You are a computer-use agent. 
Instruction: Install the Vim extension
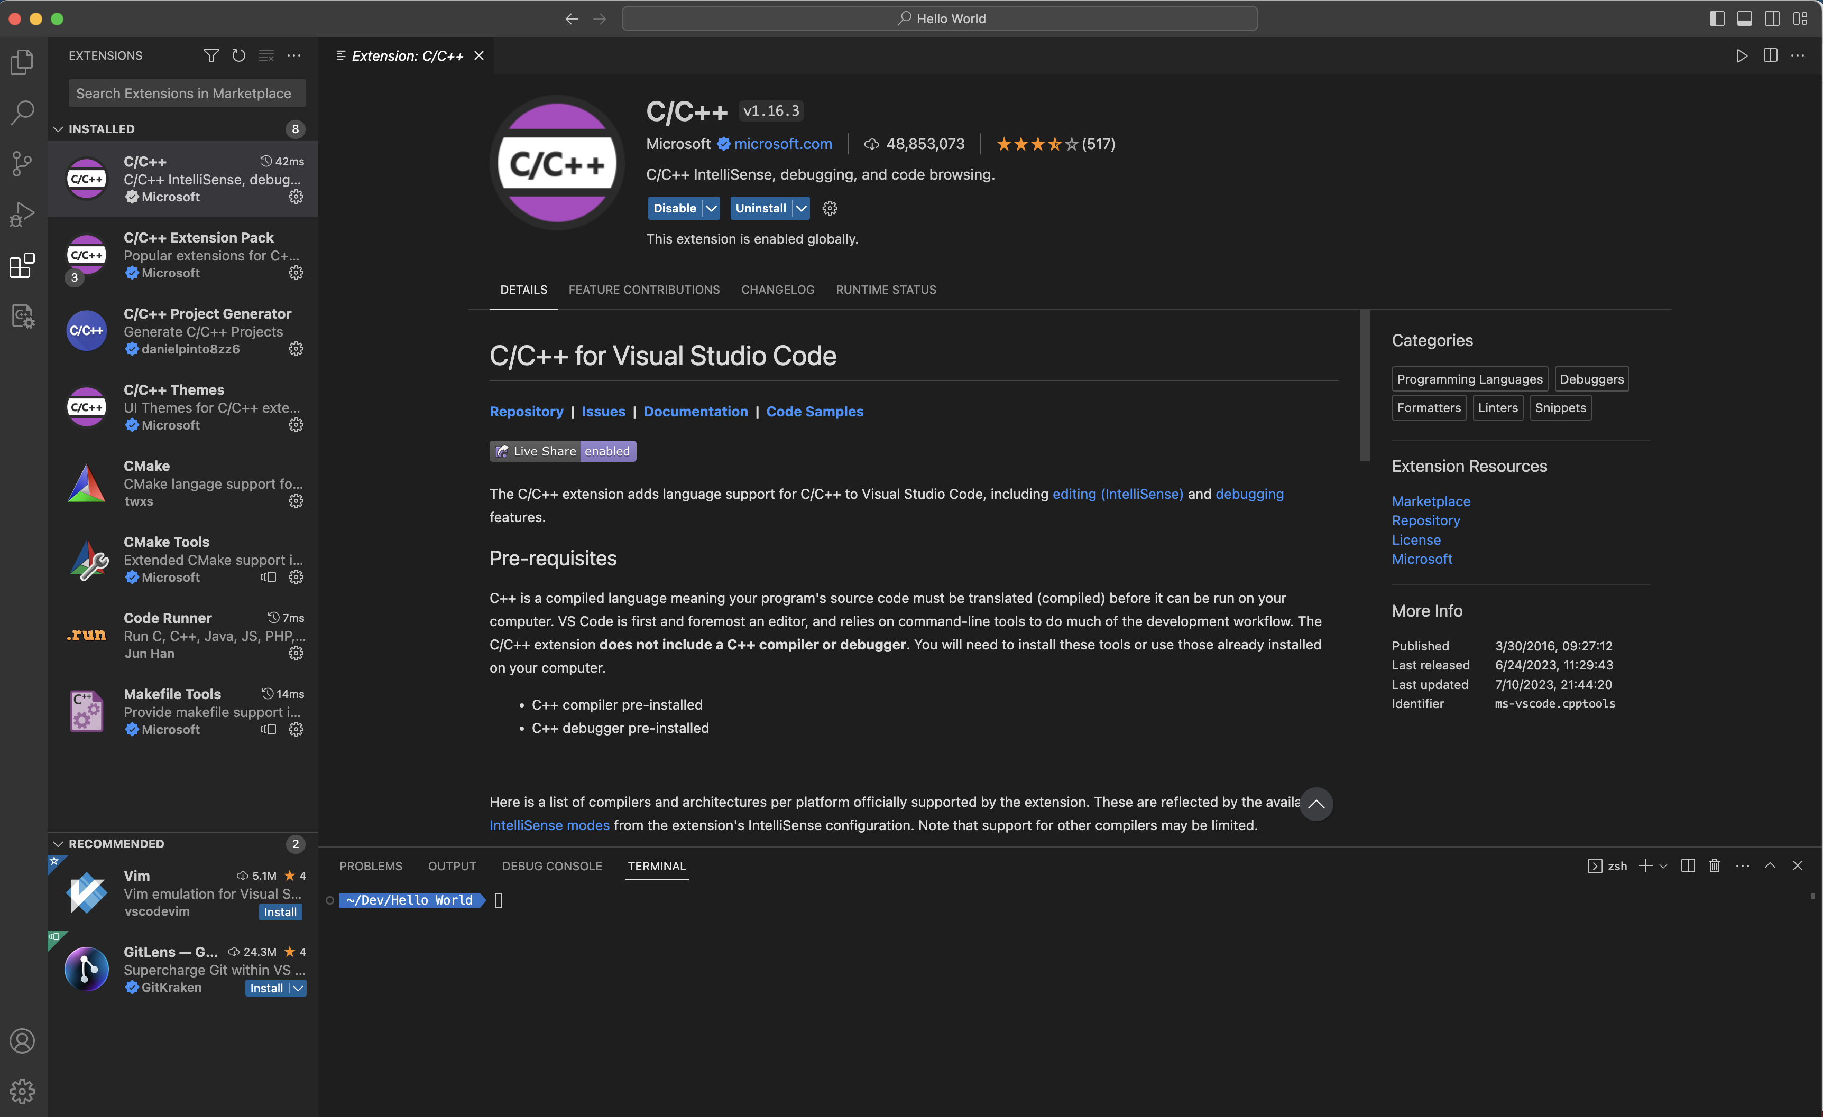click(x=280, y=912)
